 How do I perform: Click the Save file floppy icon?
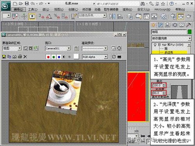coord(27,4)
